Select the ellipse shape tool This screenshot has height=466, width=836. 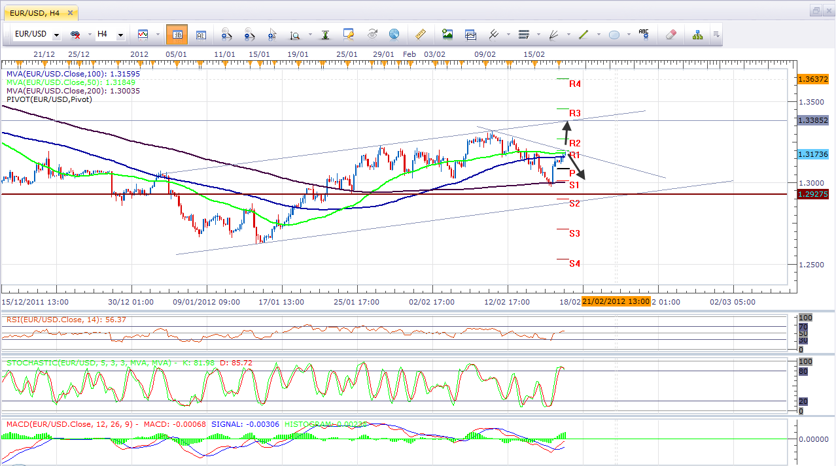click(614, 35)
